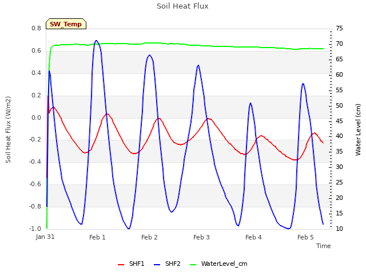Click the 'Feb 5' x-axis label
Image resolution: width=366 pixels, height=275 pixels.
(x=305, y=237)
